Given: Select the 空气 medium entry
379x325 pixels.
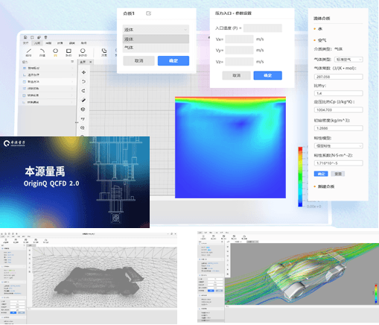Looking at the screenshot, I should pos(322,40).
